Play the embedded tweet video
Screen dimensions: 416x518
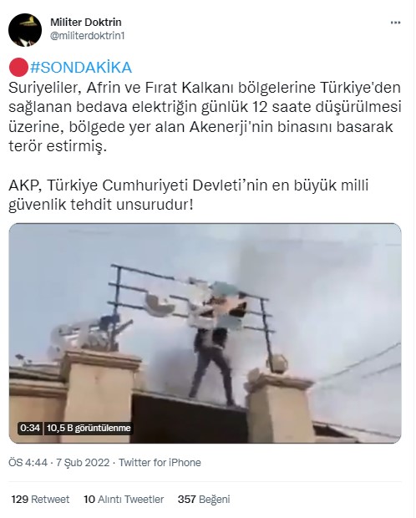(205, 333)
